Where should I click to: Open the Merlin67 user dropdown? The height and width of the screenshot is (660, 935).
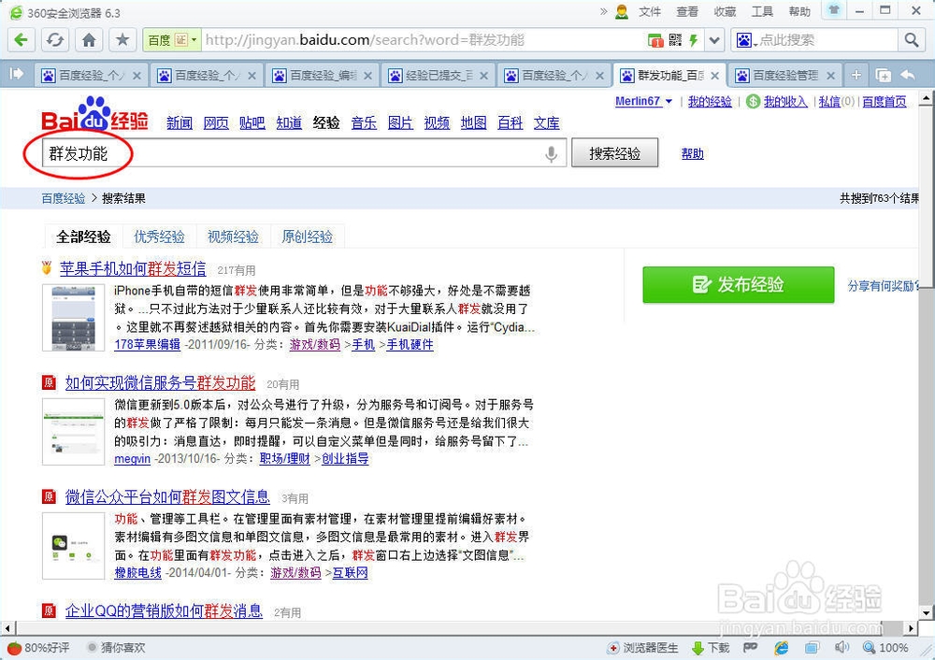tap(643, 101)
